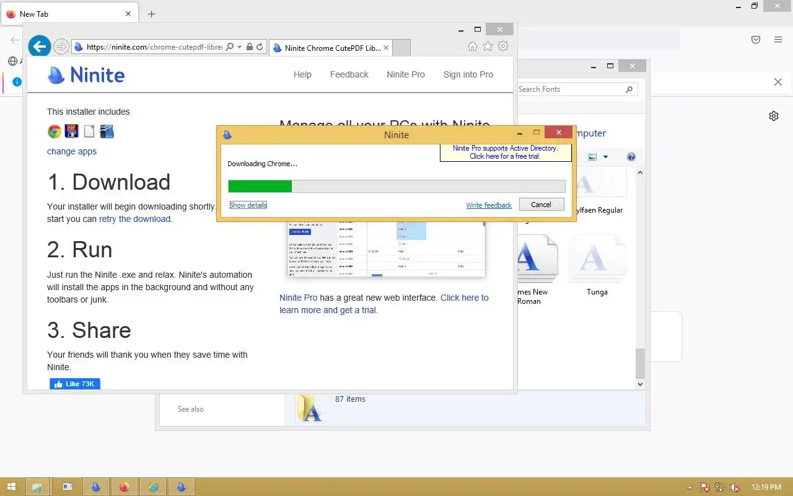Open IE Favorites star icon

pos(488,46)
